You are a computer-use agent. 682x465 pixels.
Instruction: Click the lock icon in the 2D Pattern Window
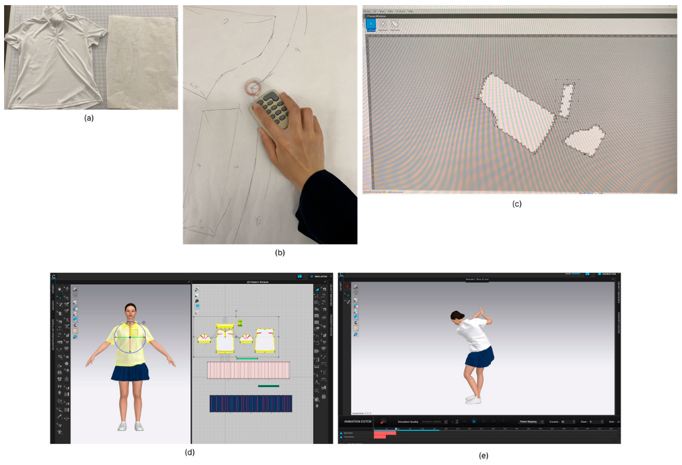point(197,312)
